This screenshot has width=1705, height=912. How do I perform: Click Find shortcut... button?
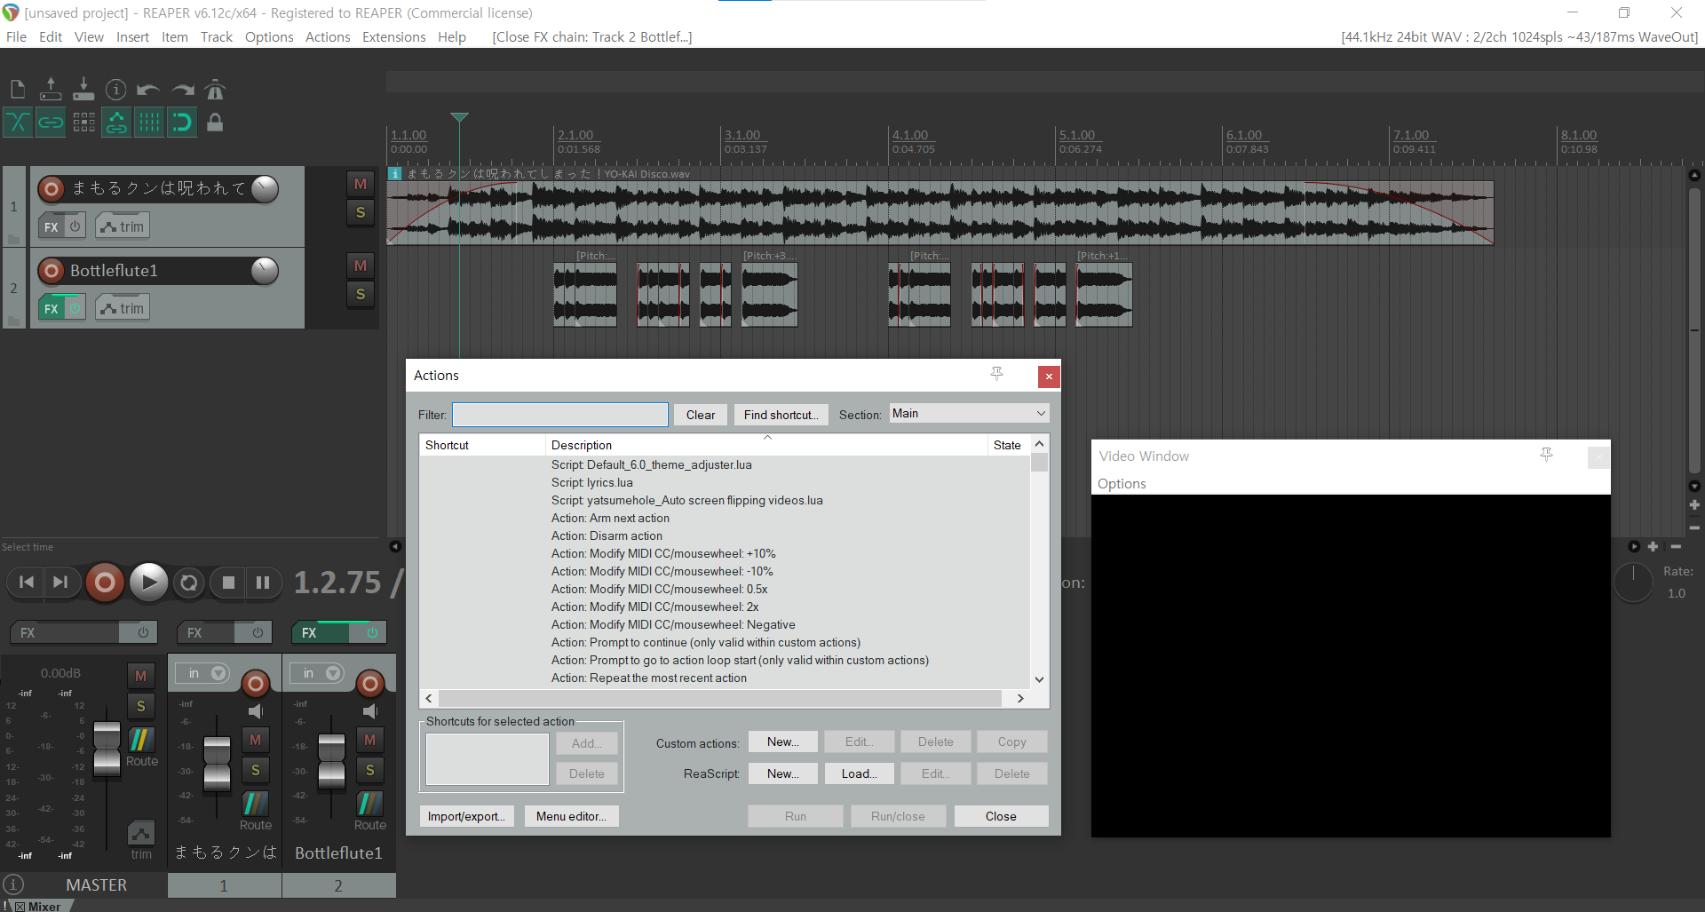(x=781, y=415)
